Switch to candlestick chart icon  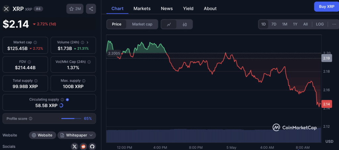(x=184, y=24)
